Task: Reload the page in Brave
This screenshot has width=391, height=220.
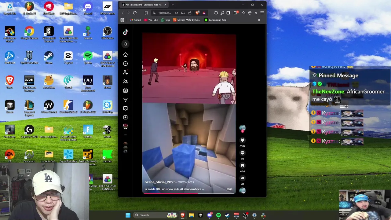Action: (135, 13)
